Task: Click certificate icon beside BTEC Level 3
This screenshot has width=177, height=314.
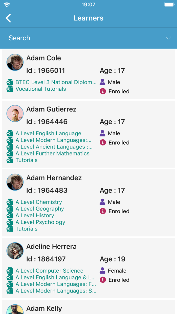Action: click(10, 82)
